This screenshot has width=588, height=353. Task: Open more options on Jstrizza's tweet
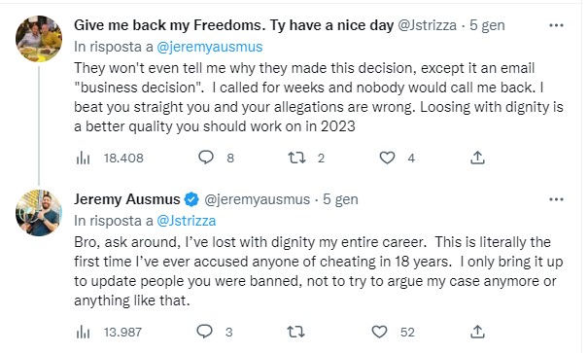coord(556,25)
